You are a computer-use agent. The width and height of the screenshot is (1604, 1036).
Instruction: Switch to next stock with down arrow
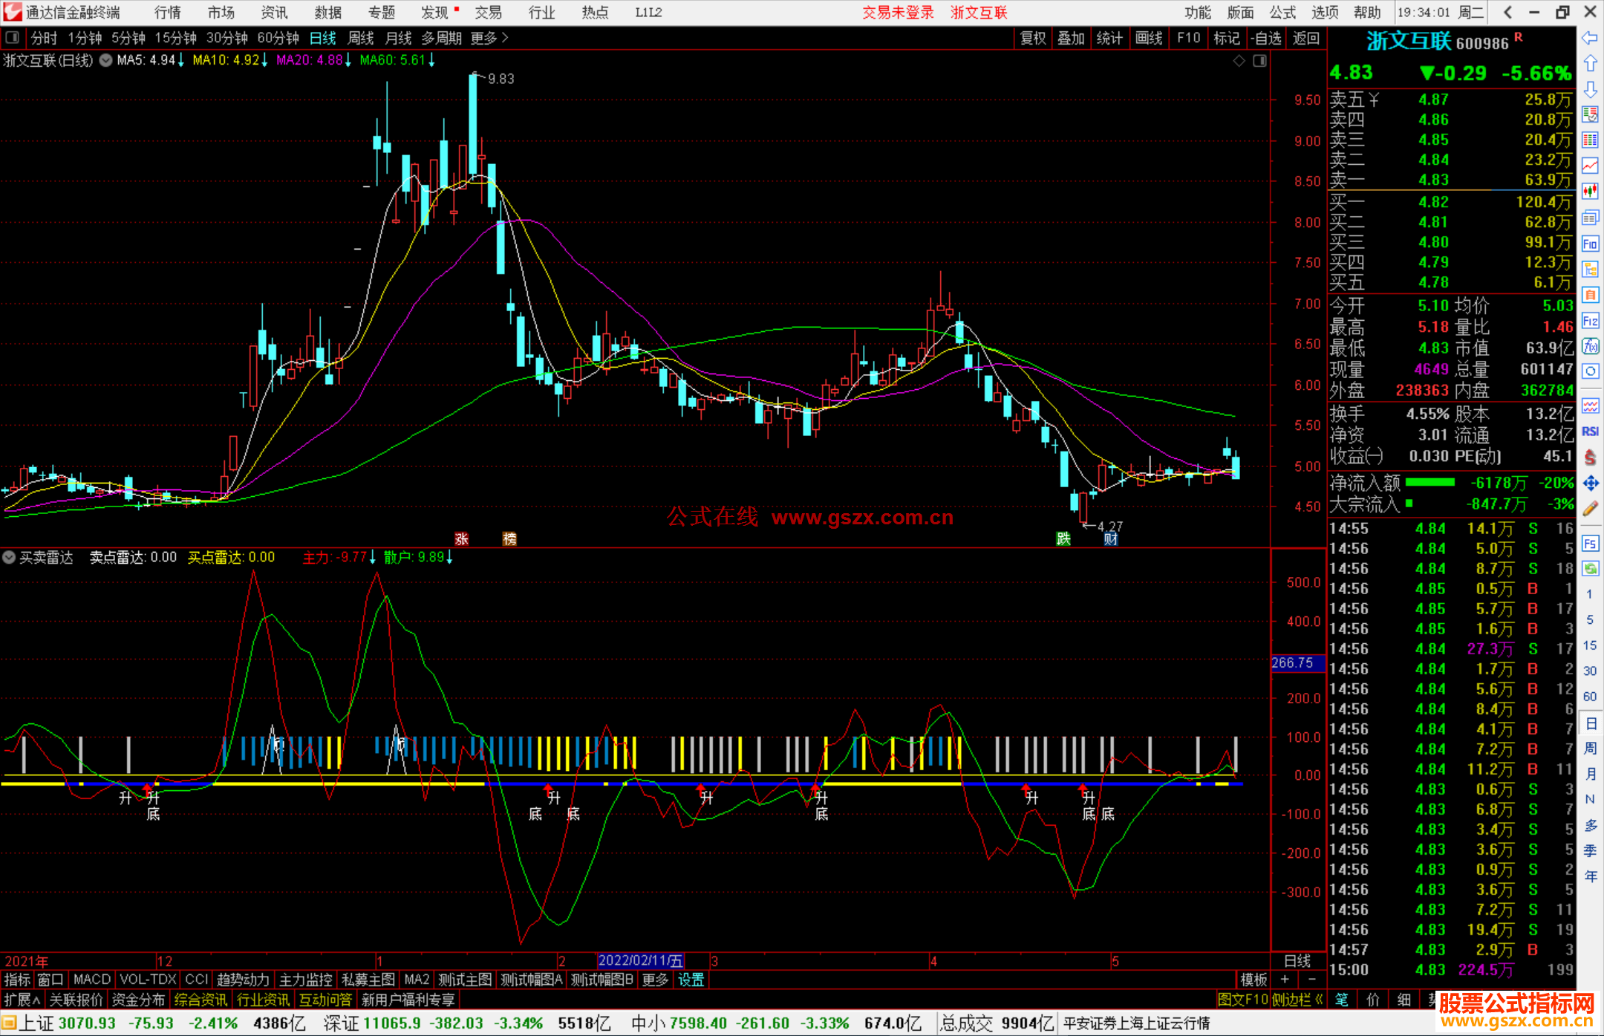pyautogui.click(x=1590, y=89)
